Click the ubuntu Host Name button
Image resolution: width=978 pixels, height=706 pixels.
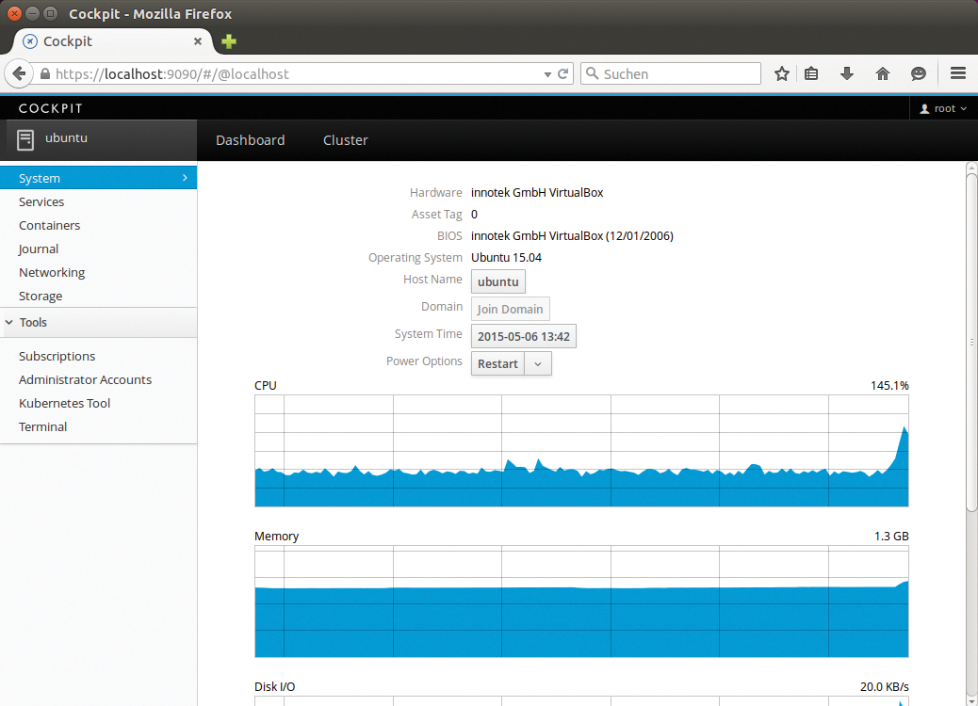[x=497, y=281]
